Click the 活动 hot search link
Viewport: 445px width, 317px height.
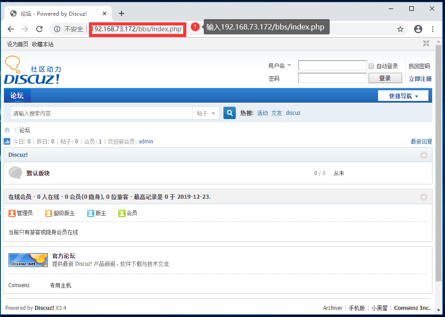(262, 113)
